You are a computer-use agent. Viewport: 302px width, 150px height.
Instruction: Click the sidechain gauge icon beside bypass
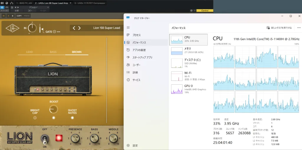(7, 7)
